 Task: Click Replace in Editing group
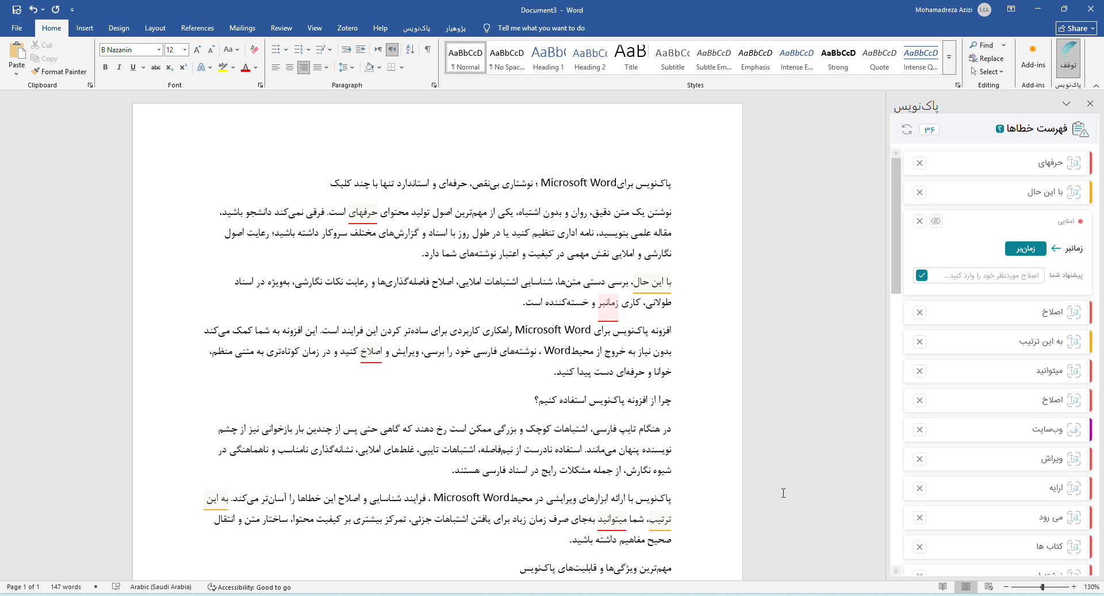click(x=986, y=58)
